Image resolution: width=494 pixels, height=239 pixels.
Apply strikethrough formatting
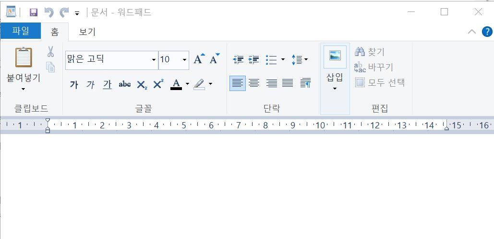124,84
